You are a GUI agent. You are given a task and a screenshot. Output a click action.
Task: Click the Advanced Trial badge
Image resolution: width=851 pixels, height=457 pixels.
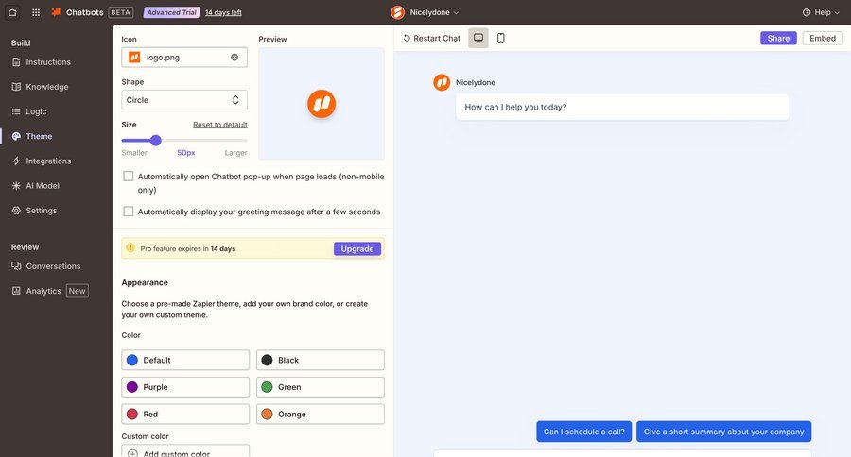(x=171, y=12)
